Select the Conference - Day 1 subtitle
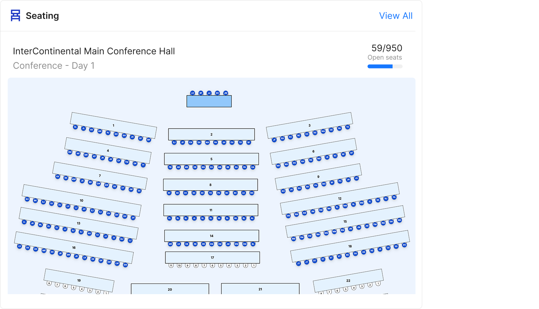Viewport: 539px width, 309px height. pos(54,65)
